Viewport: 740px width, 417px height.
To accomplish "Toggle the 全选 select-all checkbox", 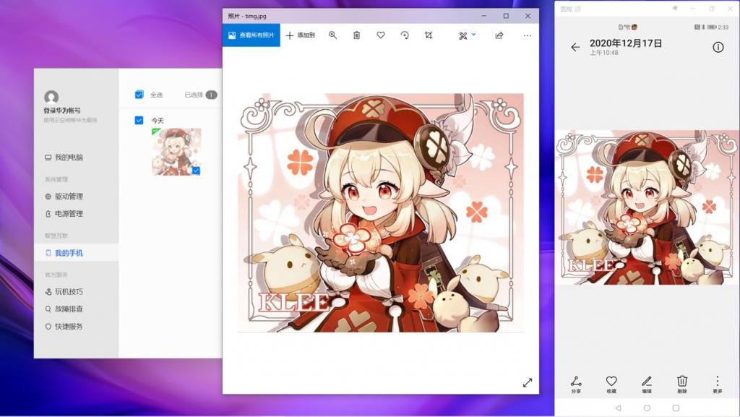I will [139, 95].
